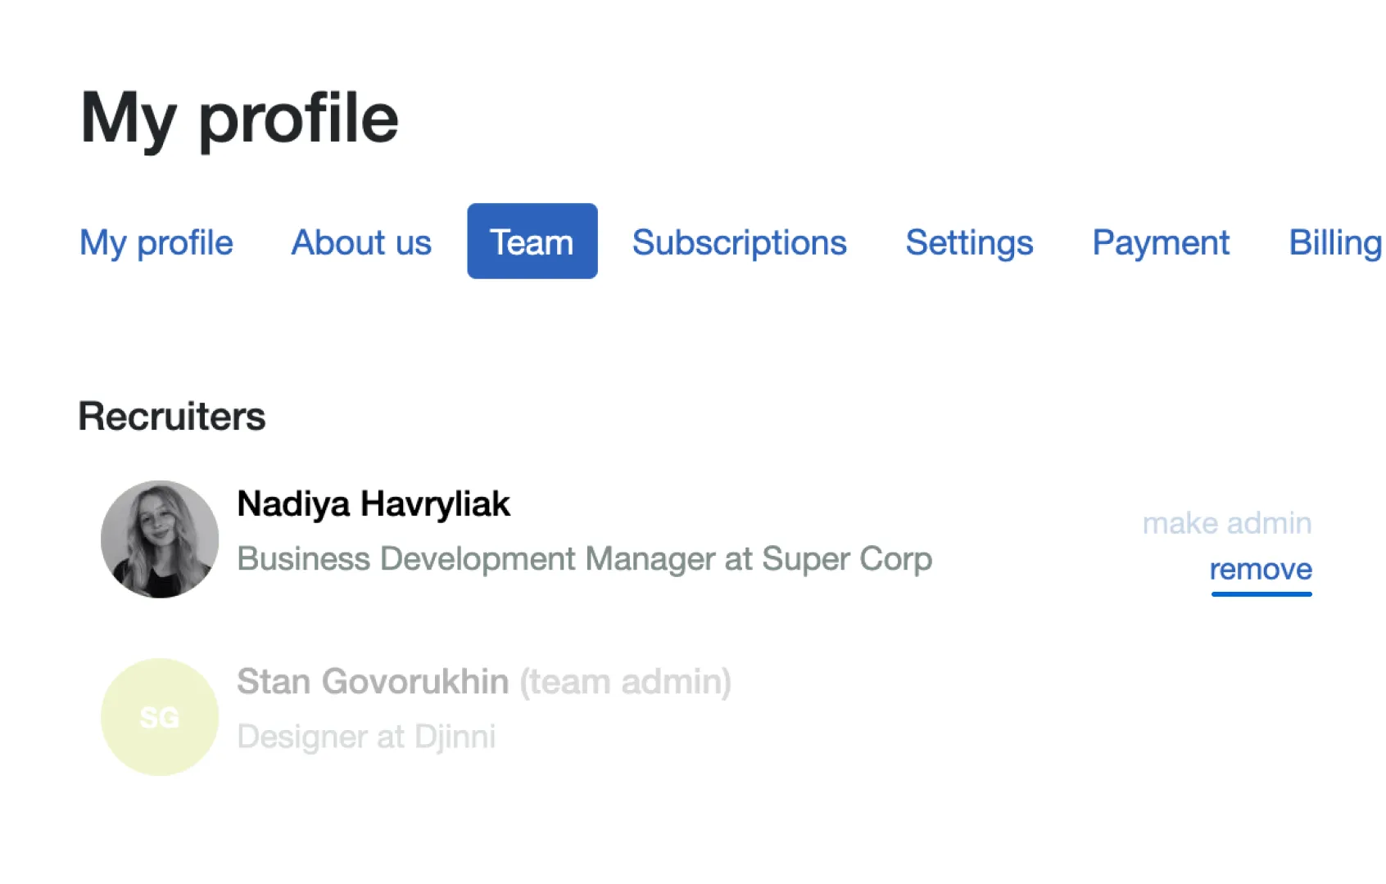Click "Super Corp" in Nadiya's subtitle

(x=847, y=559)
